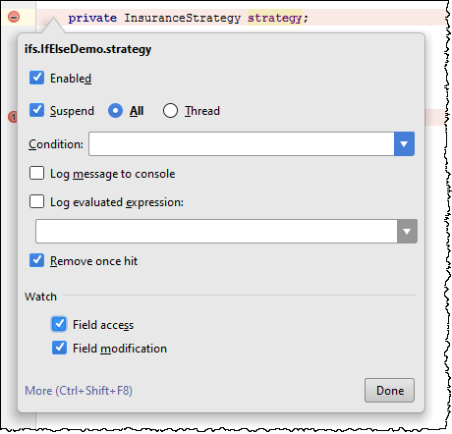
Task: Click the InsuranceStrategy type in code
Action: click(182, 18)
